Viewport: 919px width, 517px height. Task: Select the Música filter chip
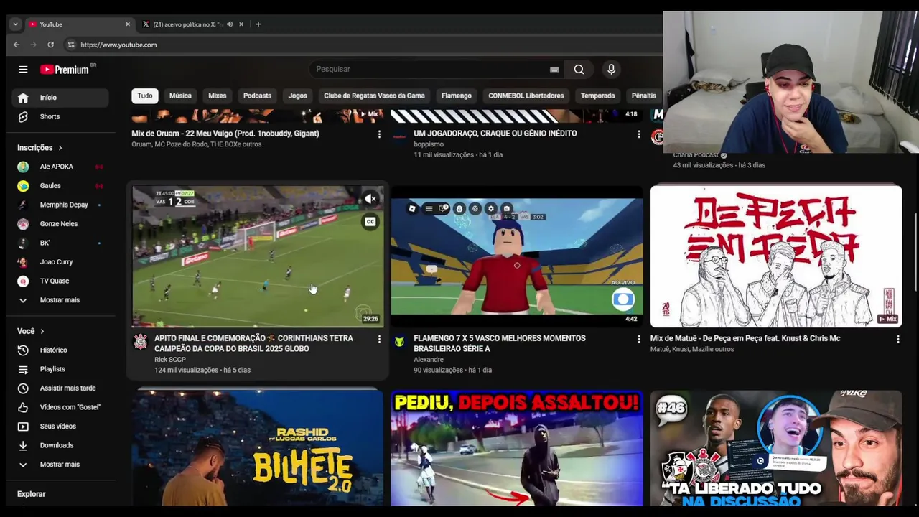(x=180, y=96)
